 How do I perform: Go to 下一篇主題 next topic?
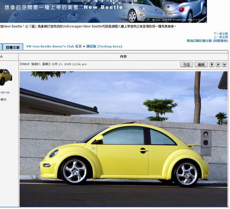(220, 34)
